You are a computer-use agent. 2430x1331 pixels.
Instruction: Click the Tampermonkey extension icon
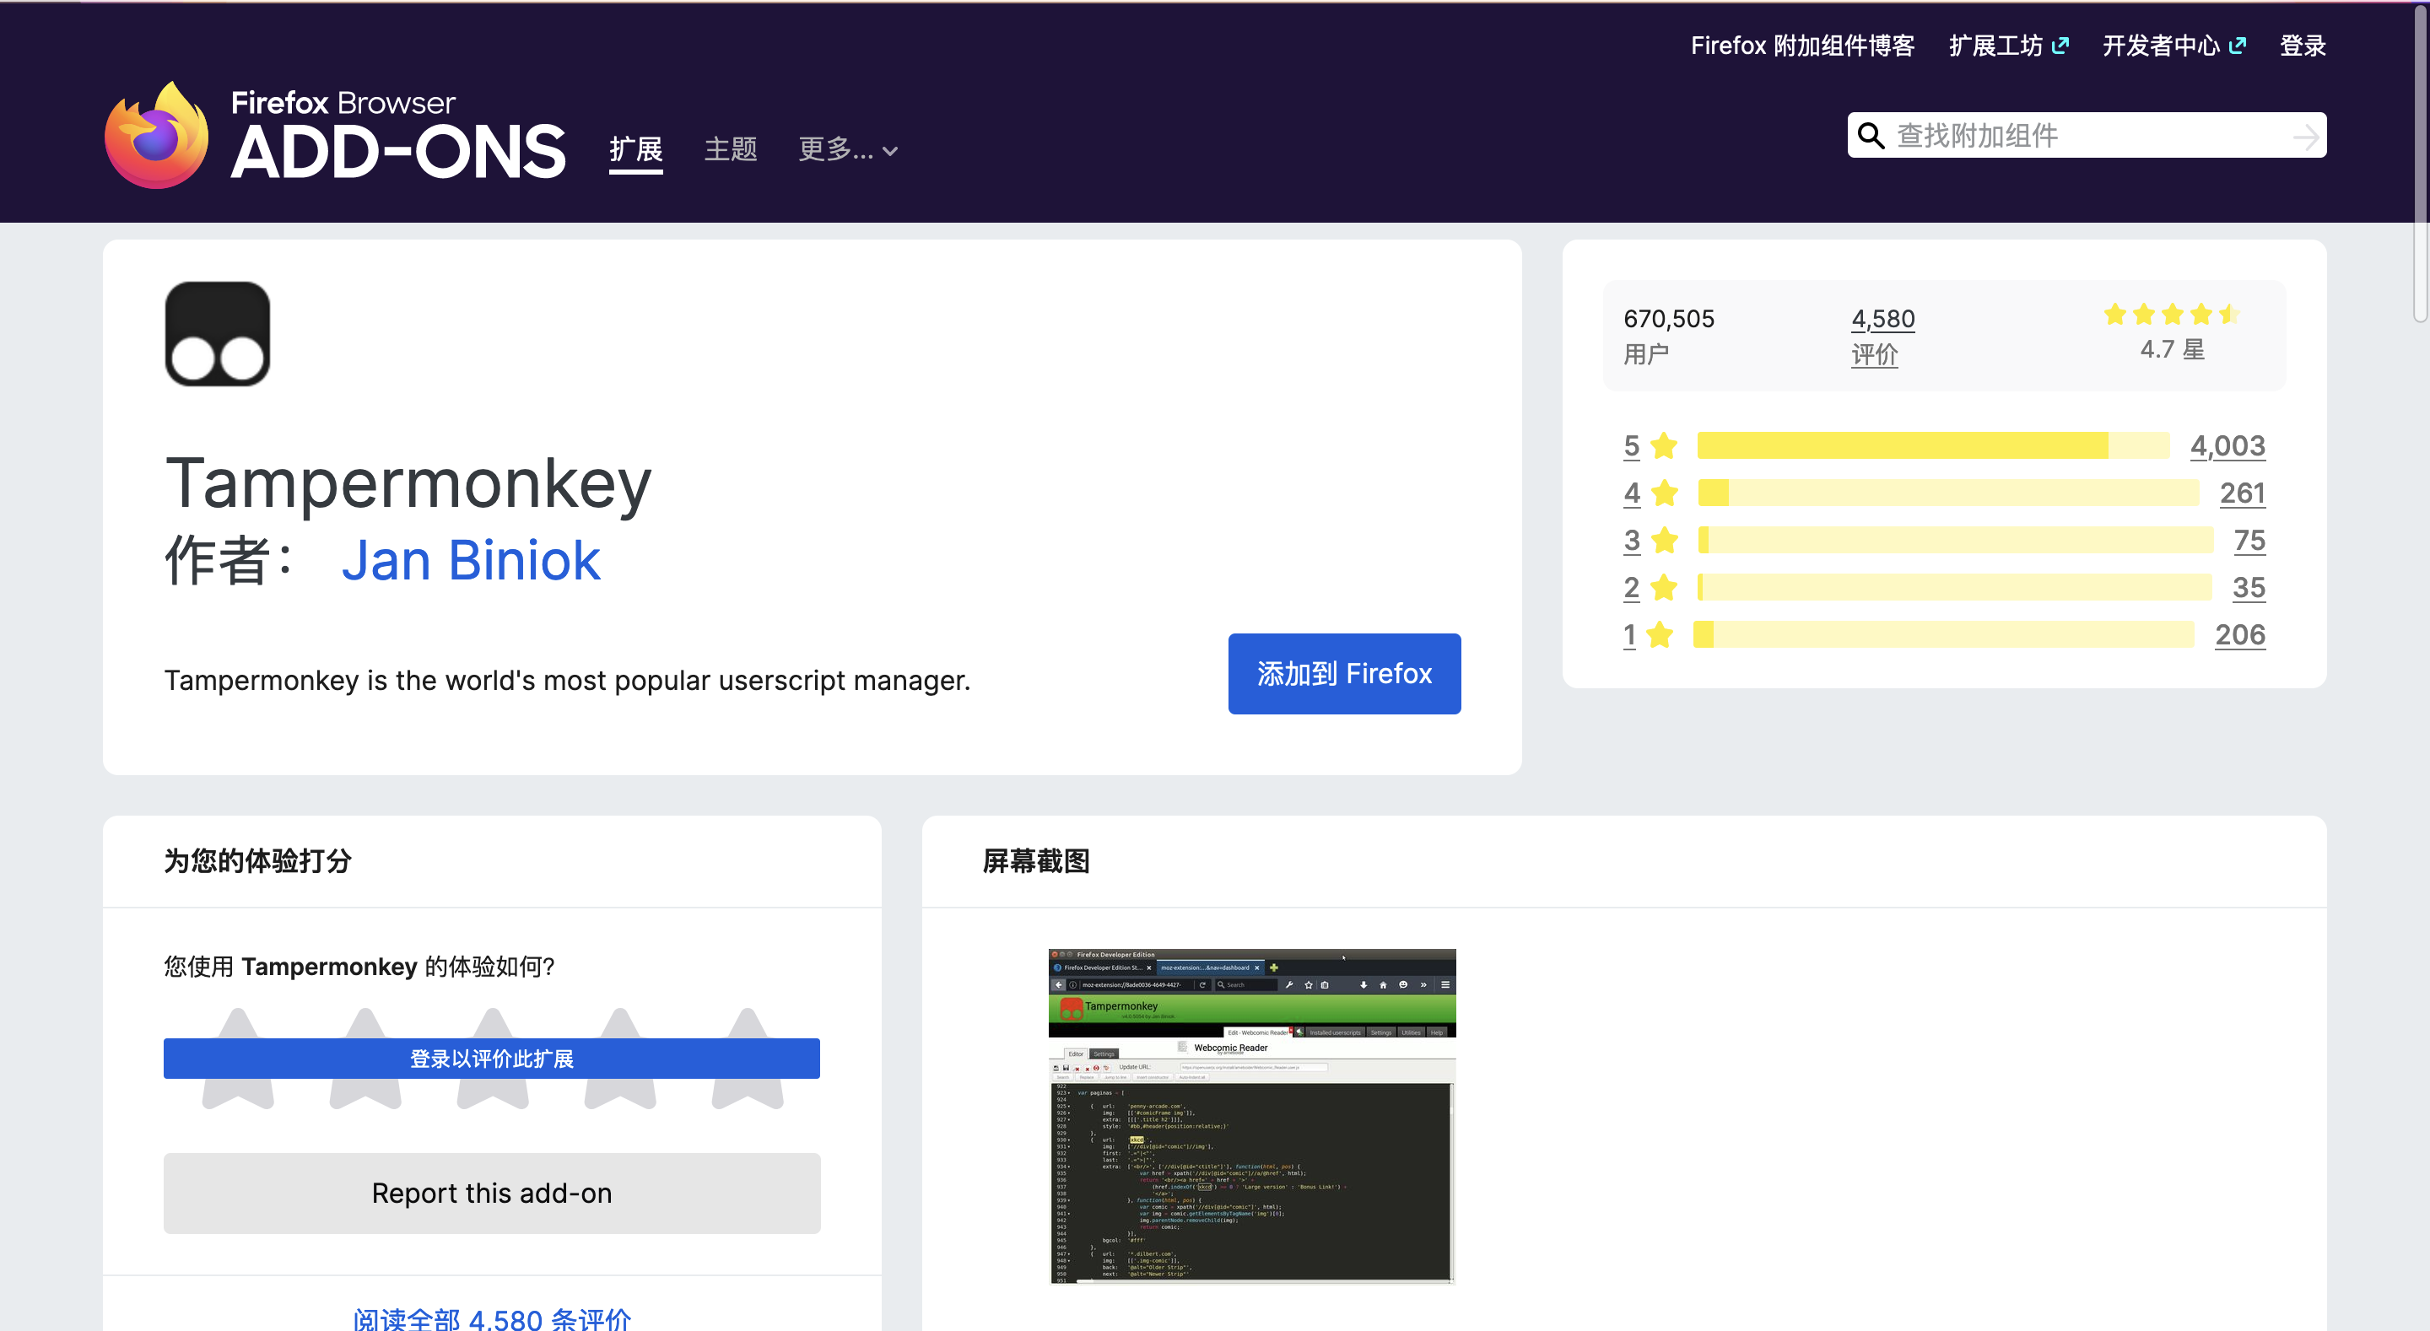coord(217,334)
